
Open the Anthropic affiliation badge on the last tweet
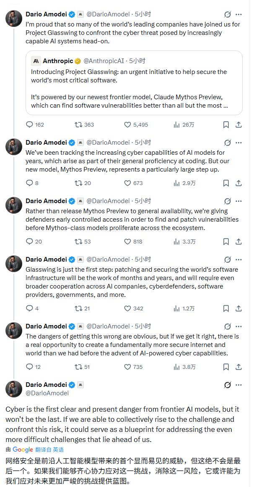click(80, 385)
